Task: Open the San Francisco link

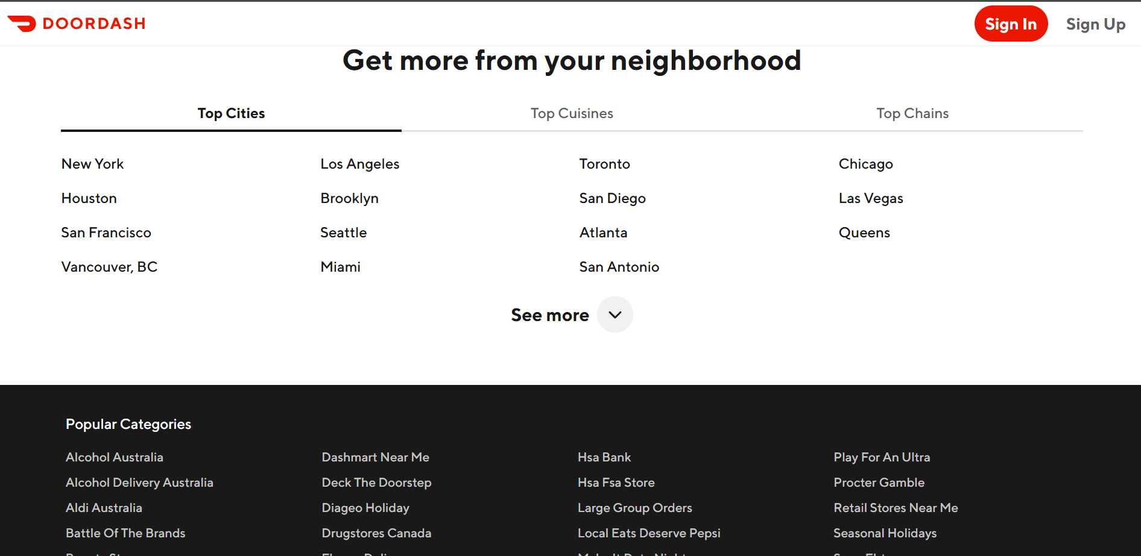Action: 106,233
